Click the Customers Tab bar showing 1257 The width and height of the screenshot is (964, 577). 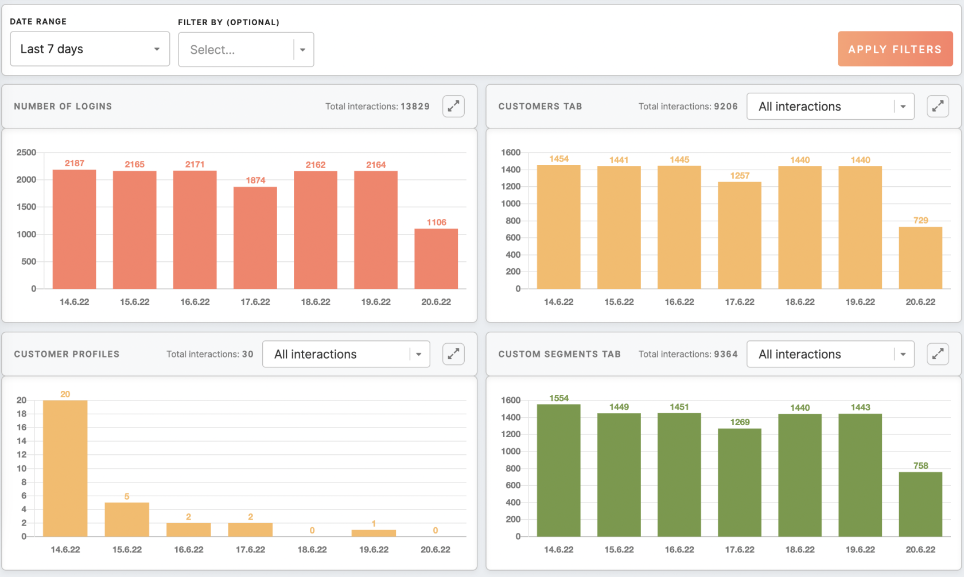click(x=740, y=235)
